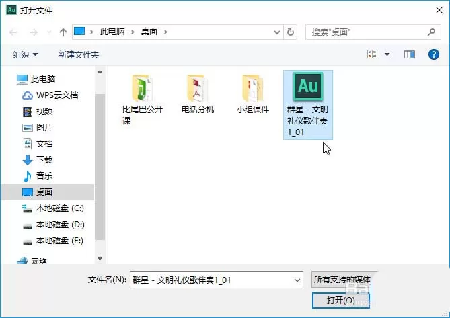Open the 文件名 combo box dropdown

coord(297,280)
